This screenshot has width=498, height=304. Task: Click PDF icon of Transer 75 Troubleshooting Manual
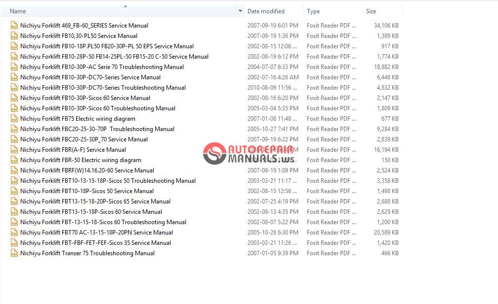tap(14, 253)
